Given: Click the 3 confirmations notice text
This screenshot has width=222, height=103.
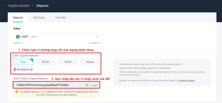Looking at the screenshot, I should (145, 68).
